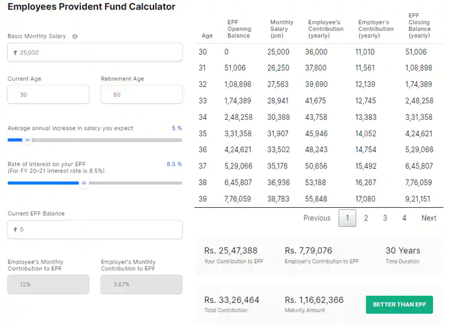Click the EPF Closing Balance column header
This screenshot has width=450, height=325.
(x=419, y=26)
